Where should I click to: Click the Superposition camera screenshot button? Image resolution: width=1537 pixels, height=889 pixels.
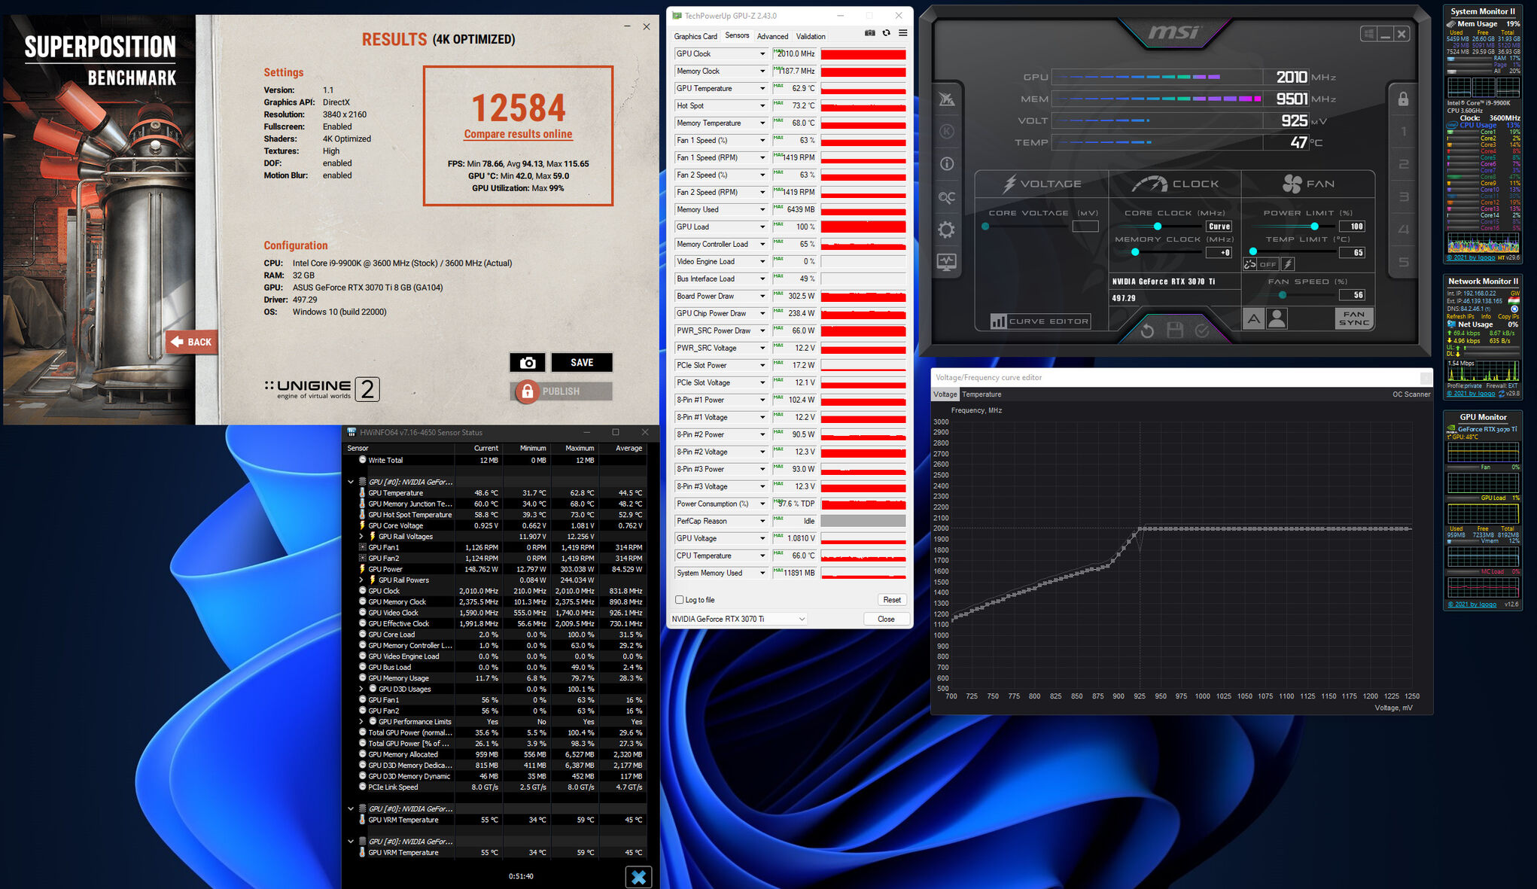(x=528, y=363)
